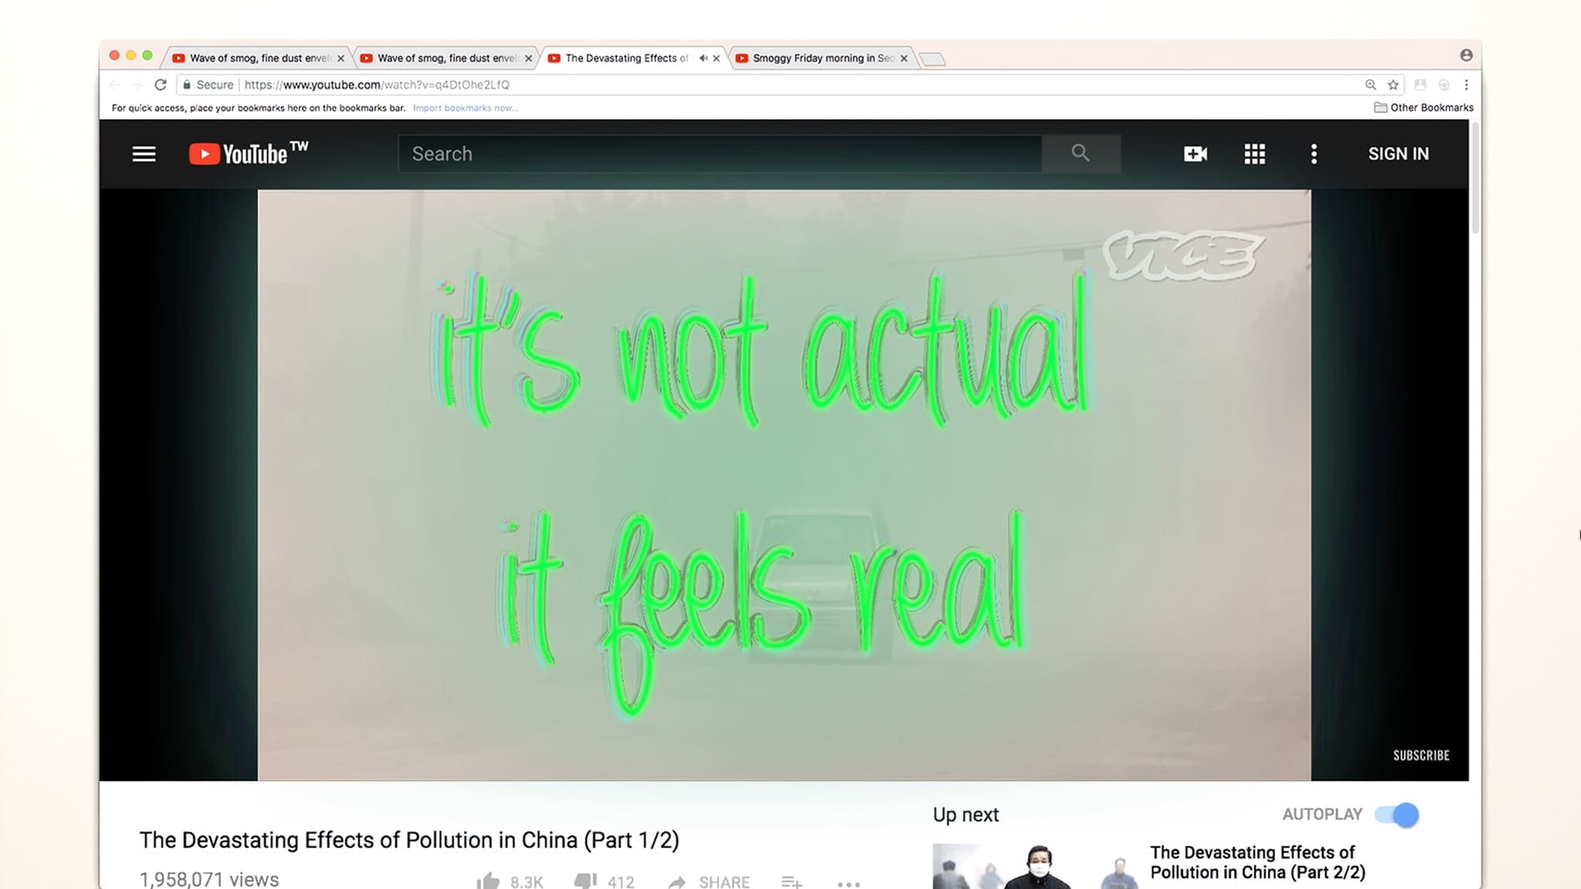The width and height of the screenshot is (1581, 889).
Task: Toggle the Autoplay switch off
Action: (x=1397, y=815)
